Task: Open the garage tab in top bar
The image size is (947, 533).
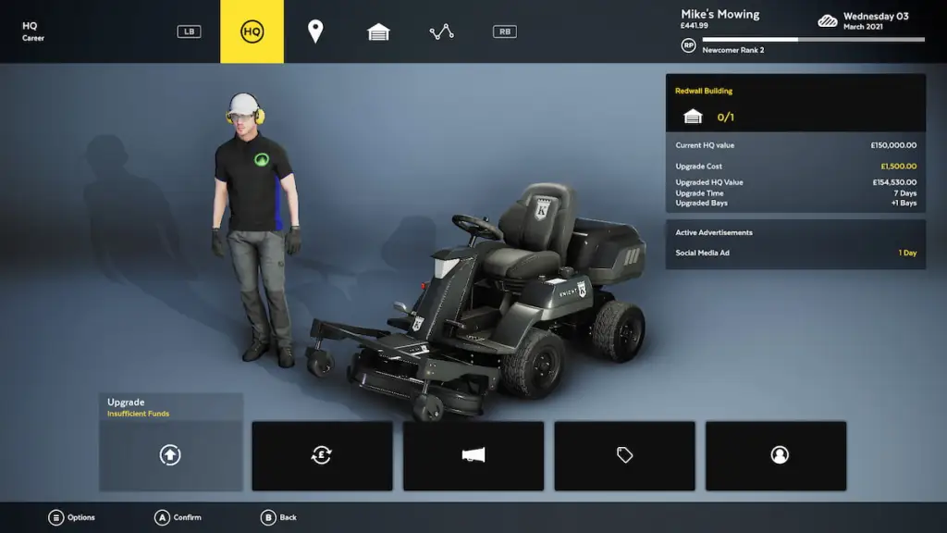Action: 378,31
